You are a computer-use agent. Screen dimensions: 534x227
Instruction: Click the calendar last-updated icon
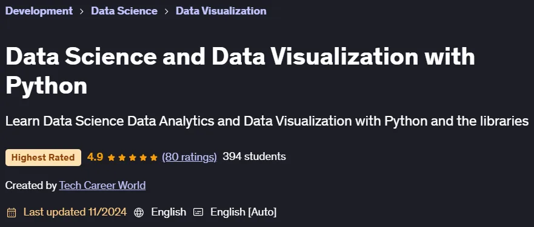coord(12,213)
